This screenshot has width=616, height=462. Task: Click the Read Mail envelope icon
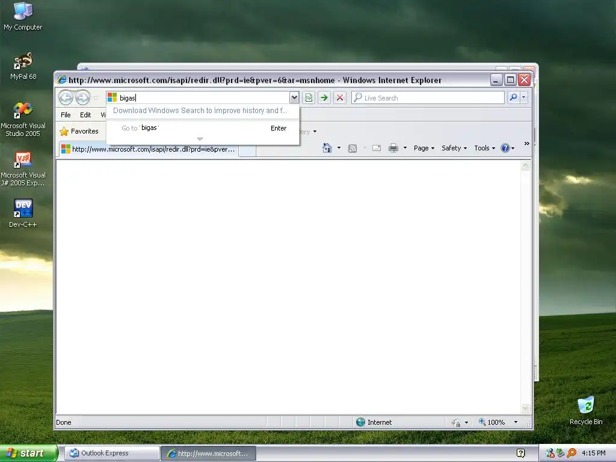coord(377,148)
